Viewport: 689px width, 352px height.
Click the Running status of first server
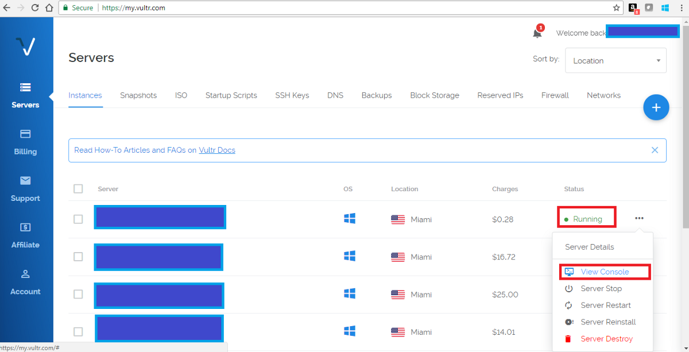click(x=583, y=219)
